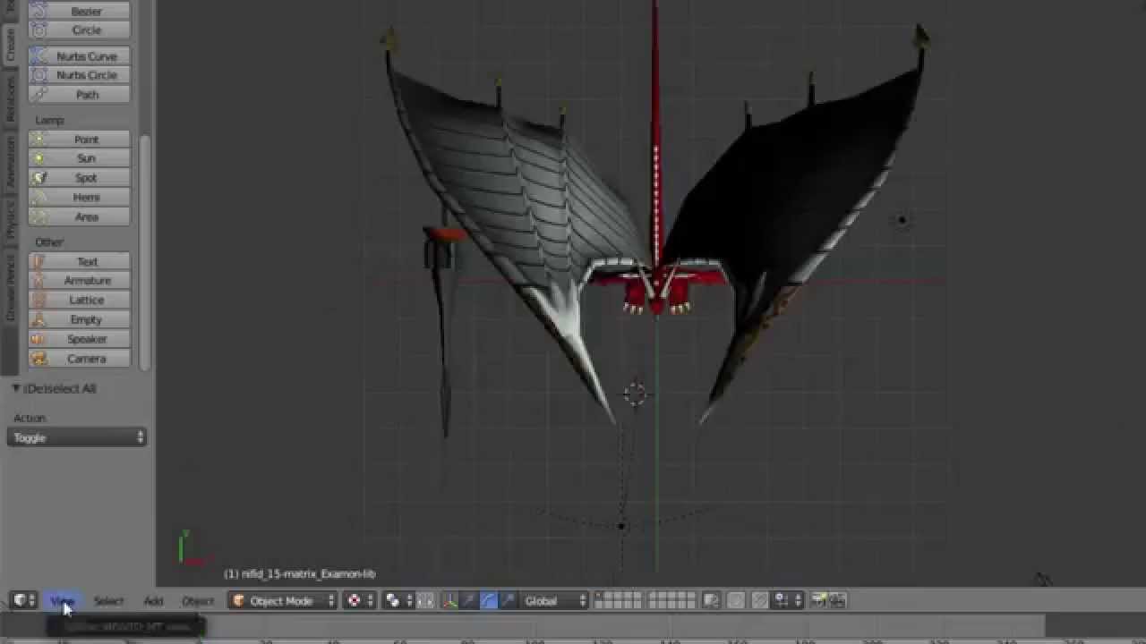1146x644 pixels.
Task: Toggle manipulate center points only
Action: click(425, 600)
